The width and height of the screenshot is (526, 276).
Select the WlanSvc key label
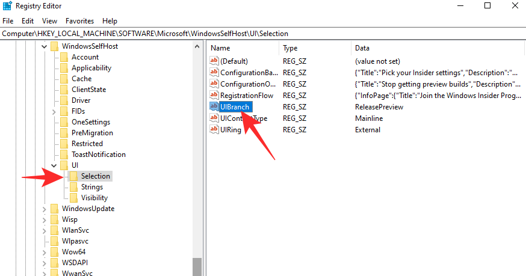coord(75,230)
